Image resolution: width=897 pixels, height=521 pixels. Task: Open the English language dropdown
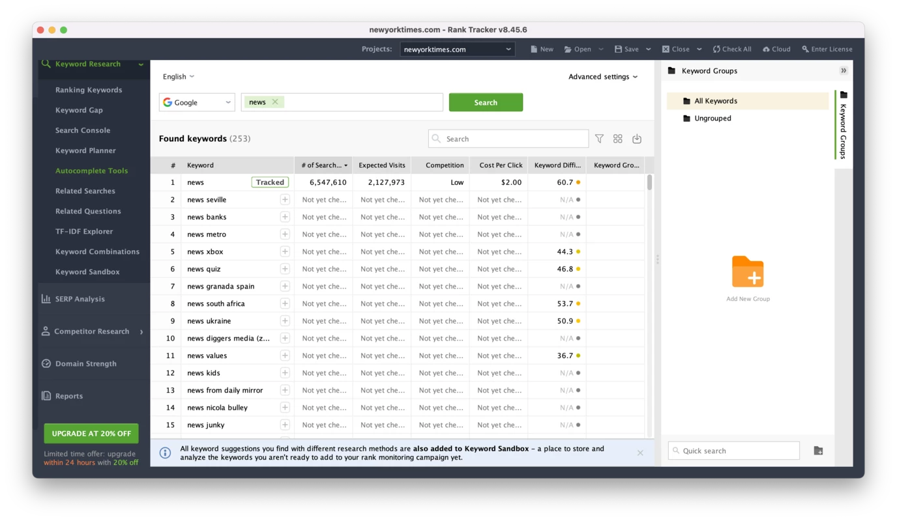click(179, 76)
